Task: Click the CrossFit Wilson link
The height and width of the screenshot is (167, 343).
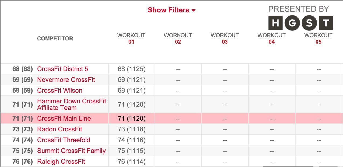Action: 59,91
